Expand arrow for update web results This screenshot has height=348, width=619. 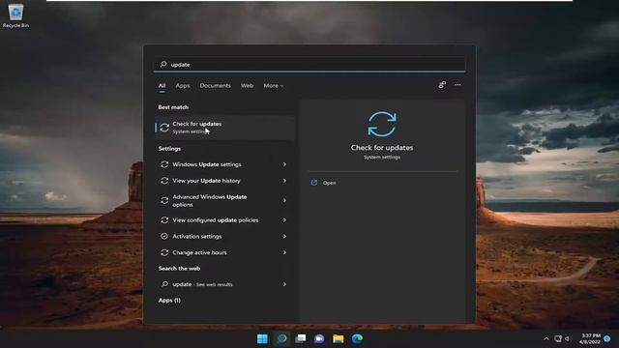click(x=284, y=284)
